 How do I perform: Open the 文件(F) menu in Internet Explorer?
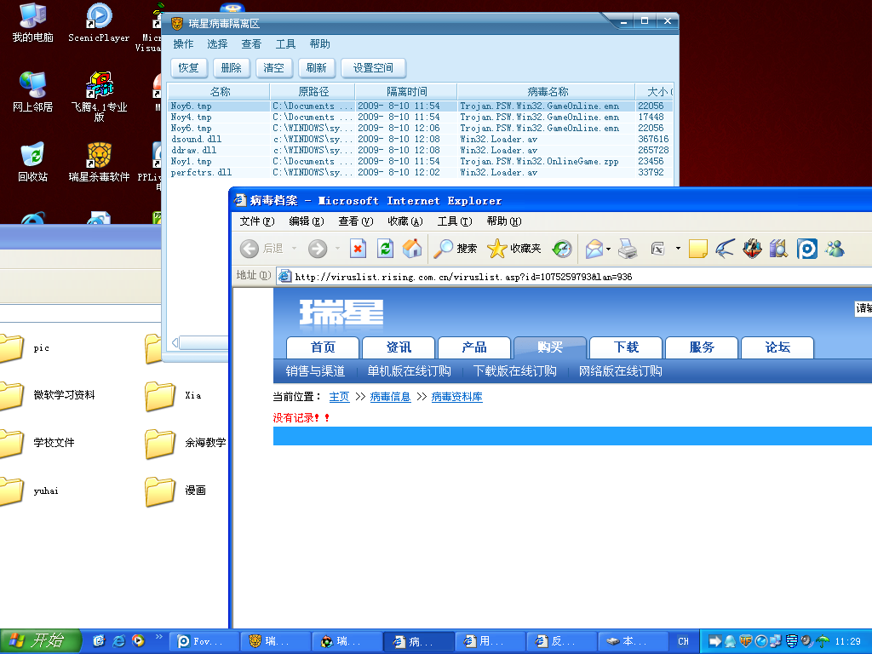coord(257,221)
